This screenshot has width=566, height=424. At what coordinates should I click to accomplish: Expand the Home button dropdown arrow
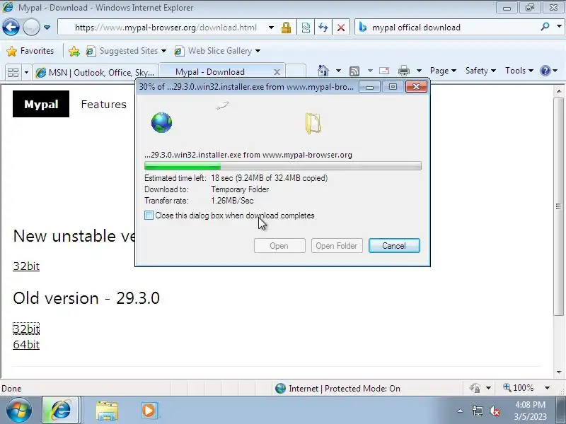click(338, 71)
